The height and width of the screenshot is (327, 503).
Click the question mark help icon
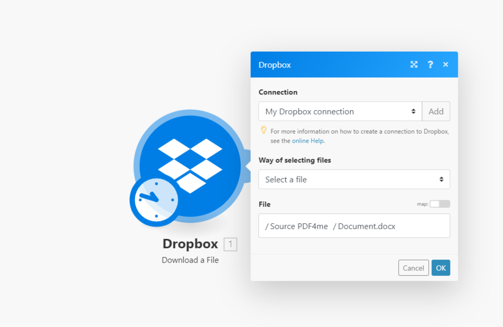point(430,64)
